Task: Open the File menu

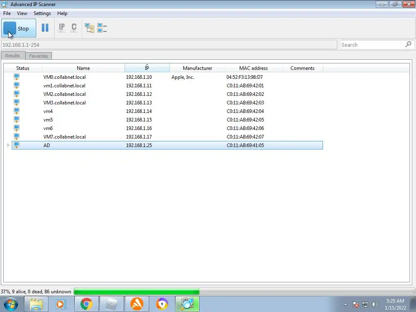Action: (7, 13)
